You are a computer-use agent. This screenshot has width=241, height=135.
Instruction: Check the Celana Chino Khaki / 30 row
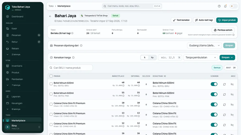tap(51, 125)
